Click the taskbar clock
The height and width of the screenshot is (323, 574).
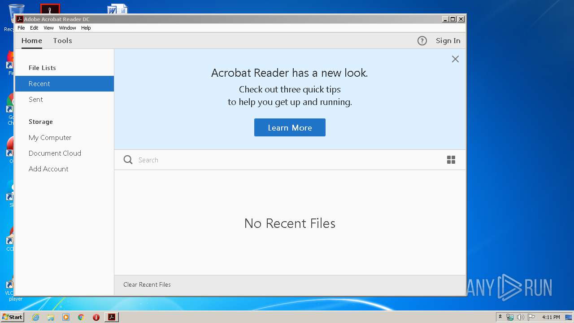coord(551,317)
